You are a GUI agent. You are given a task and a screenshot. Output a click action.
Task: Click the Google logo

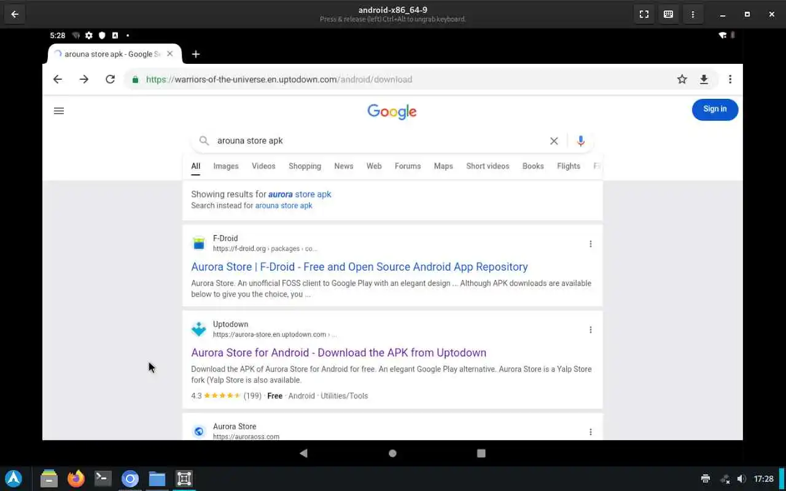click(392, 112)
